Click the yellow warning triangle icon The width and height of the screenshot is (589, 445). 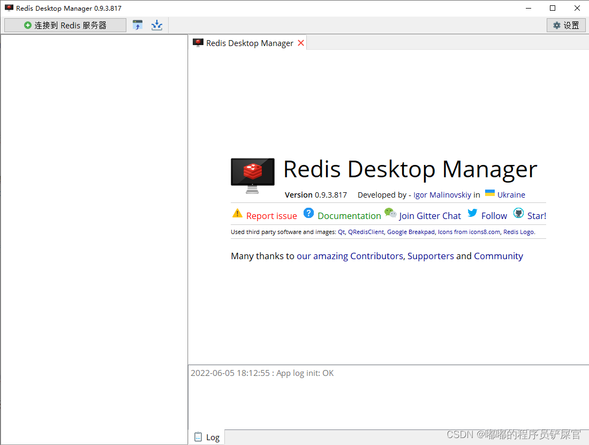pos(237,213)
